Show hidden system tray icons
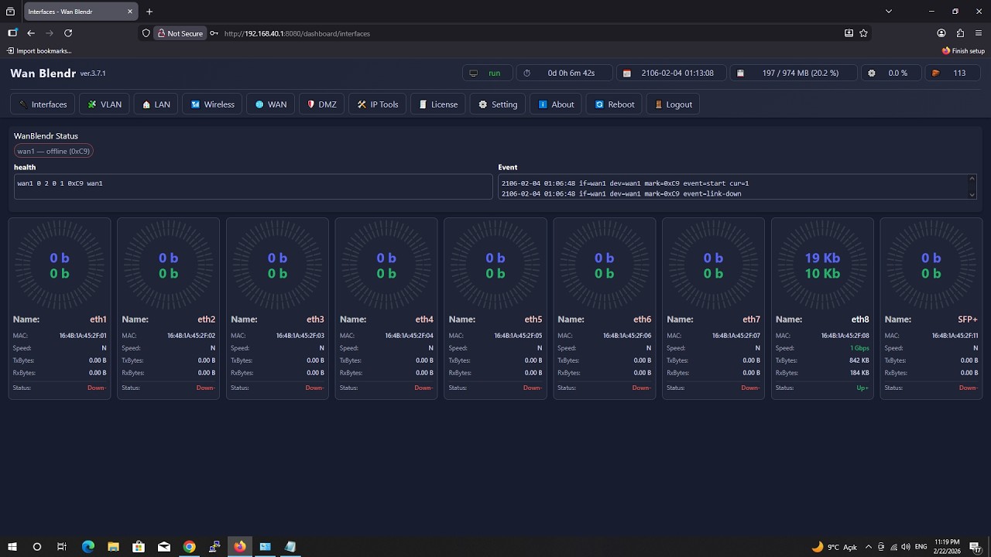 [869, 547]
